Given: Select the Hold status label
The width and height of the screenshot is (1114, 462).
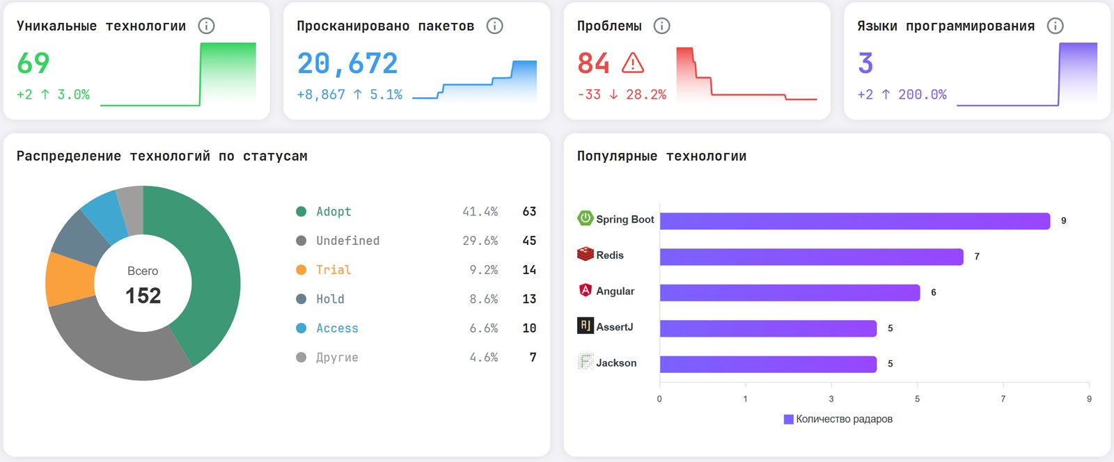Looking at the screenshot, I should coord(330,299).
